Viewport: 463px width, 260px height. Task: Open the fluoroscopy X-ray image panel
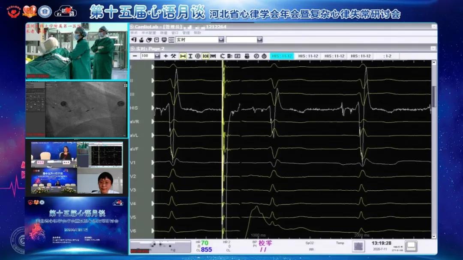[76, 109]
